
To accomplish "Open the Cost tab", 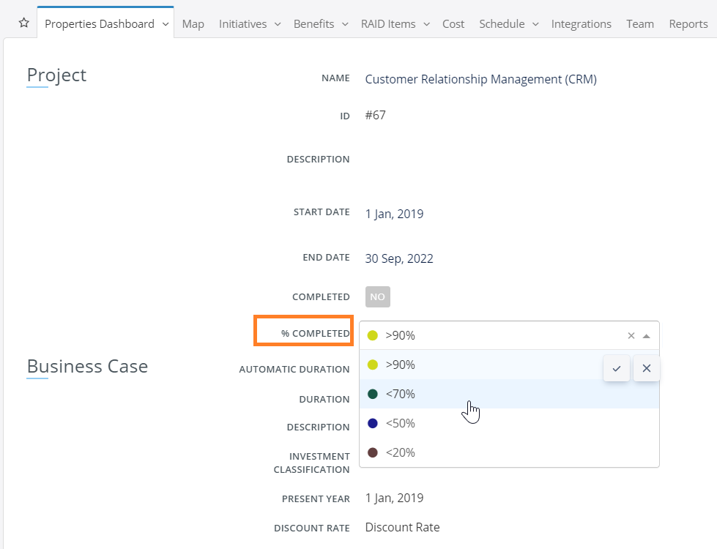I will pos(453,24).
